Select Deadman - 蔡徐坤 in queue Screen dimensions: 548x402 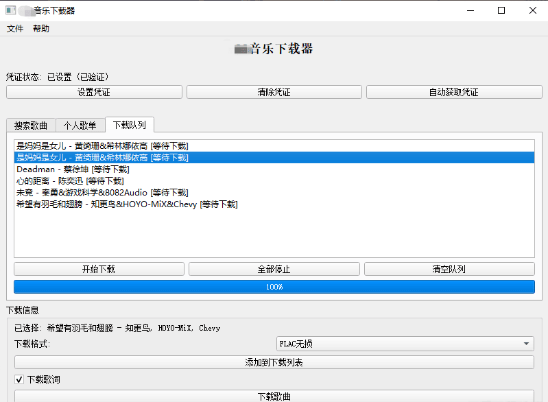pos(73,169)
